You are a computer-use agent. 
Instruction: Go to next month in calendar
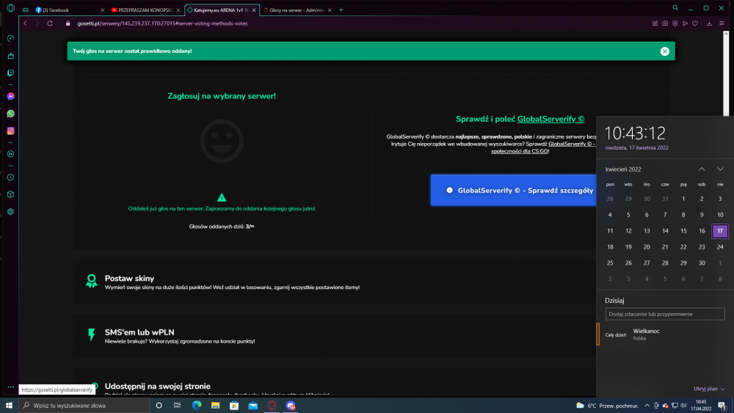(720, 169)
